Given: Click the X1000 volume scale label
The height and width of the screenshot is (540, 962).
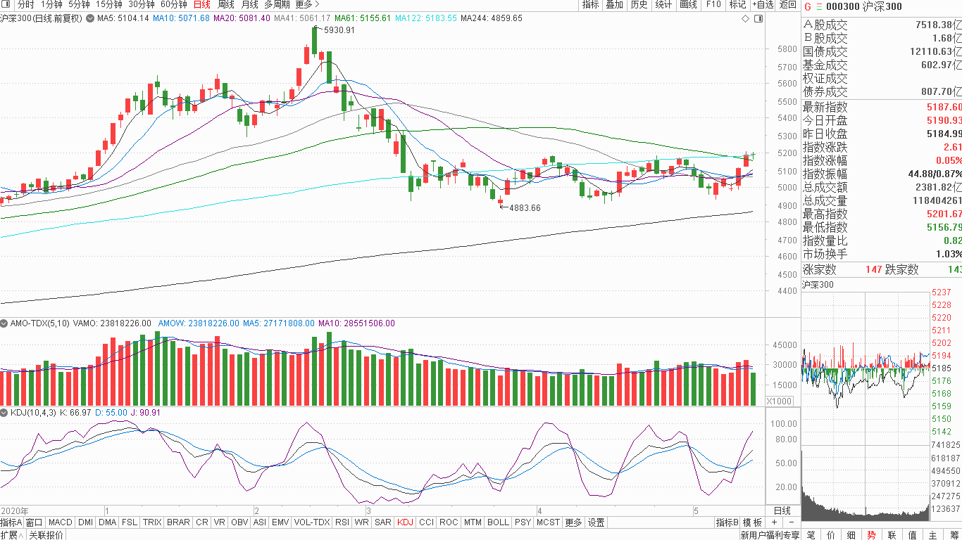Looking at the screenshot, I should click(x=778, y=401).
